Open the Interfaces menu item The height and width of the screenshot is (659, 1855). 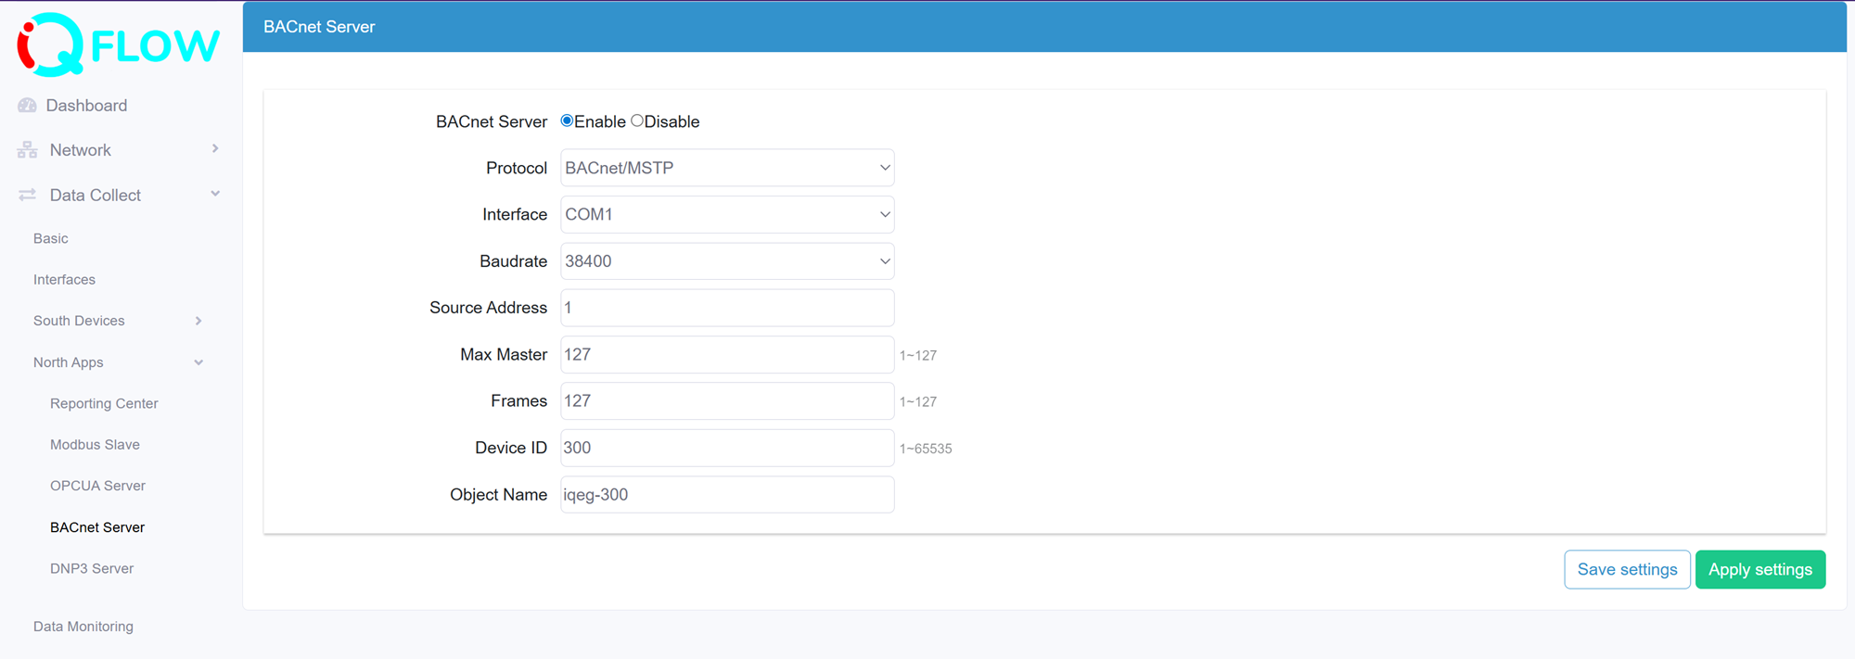64,280
